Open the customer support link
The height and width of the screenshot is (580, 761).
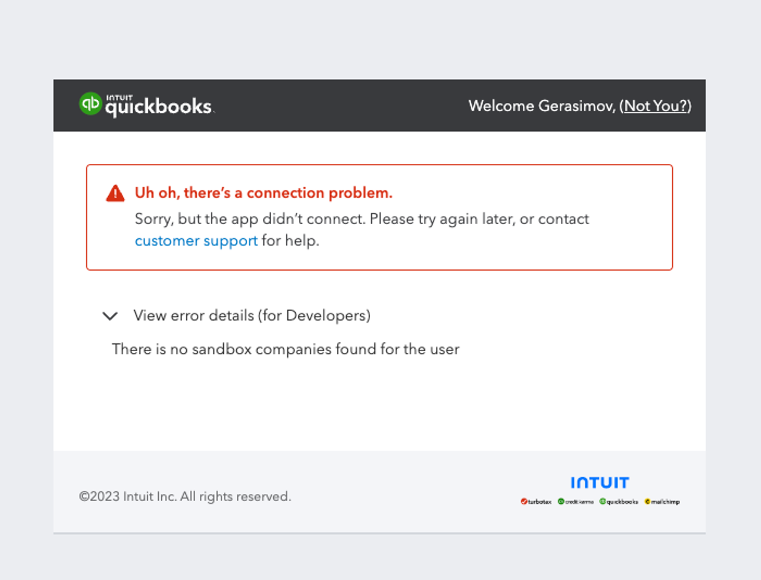(196, 241)
